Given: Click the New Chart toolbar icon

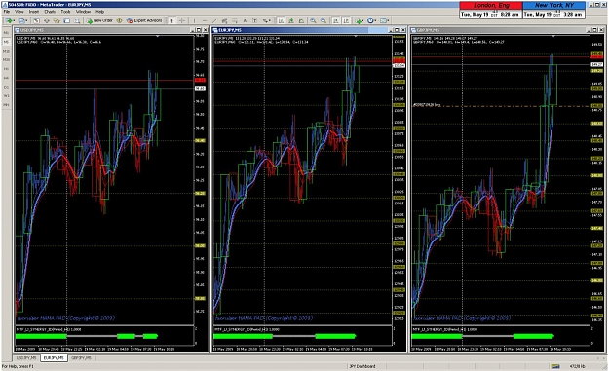Looking at the screenshot, I should [10, 20].
